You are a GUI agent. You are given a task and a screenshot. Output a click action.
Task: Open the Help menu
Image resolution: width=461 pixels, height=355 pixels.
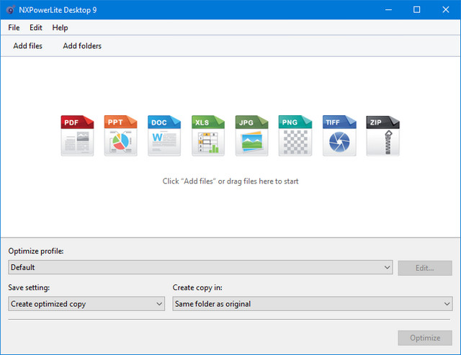(61, 27)
